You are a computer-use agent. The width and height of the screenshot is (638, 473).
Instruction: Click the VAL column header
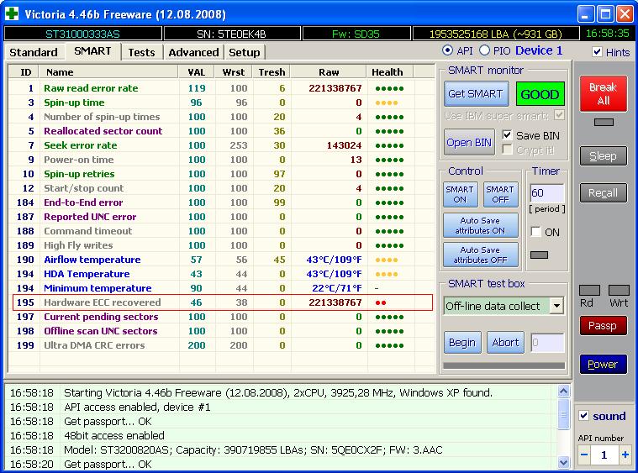(197, 72)
